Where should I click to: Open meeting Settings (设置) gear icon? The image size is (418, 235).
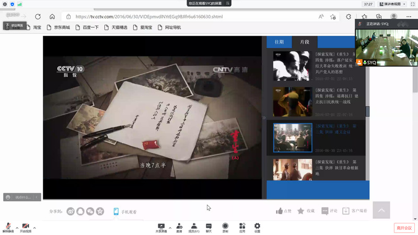(x=257, y=226)
